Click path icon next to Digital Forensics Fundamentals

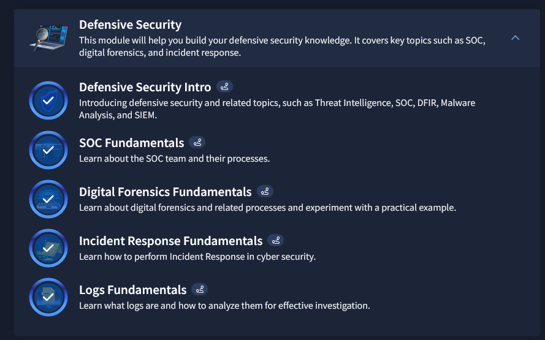[x=265, y=192]
